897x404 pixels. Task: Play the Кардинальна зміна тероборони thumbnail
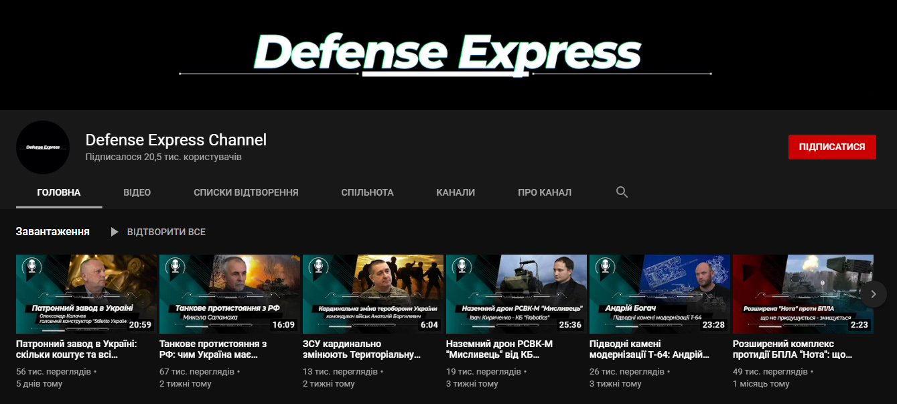(373, 293)
